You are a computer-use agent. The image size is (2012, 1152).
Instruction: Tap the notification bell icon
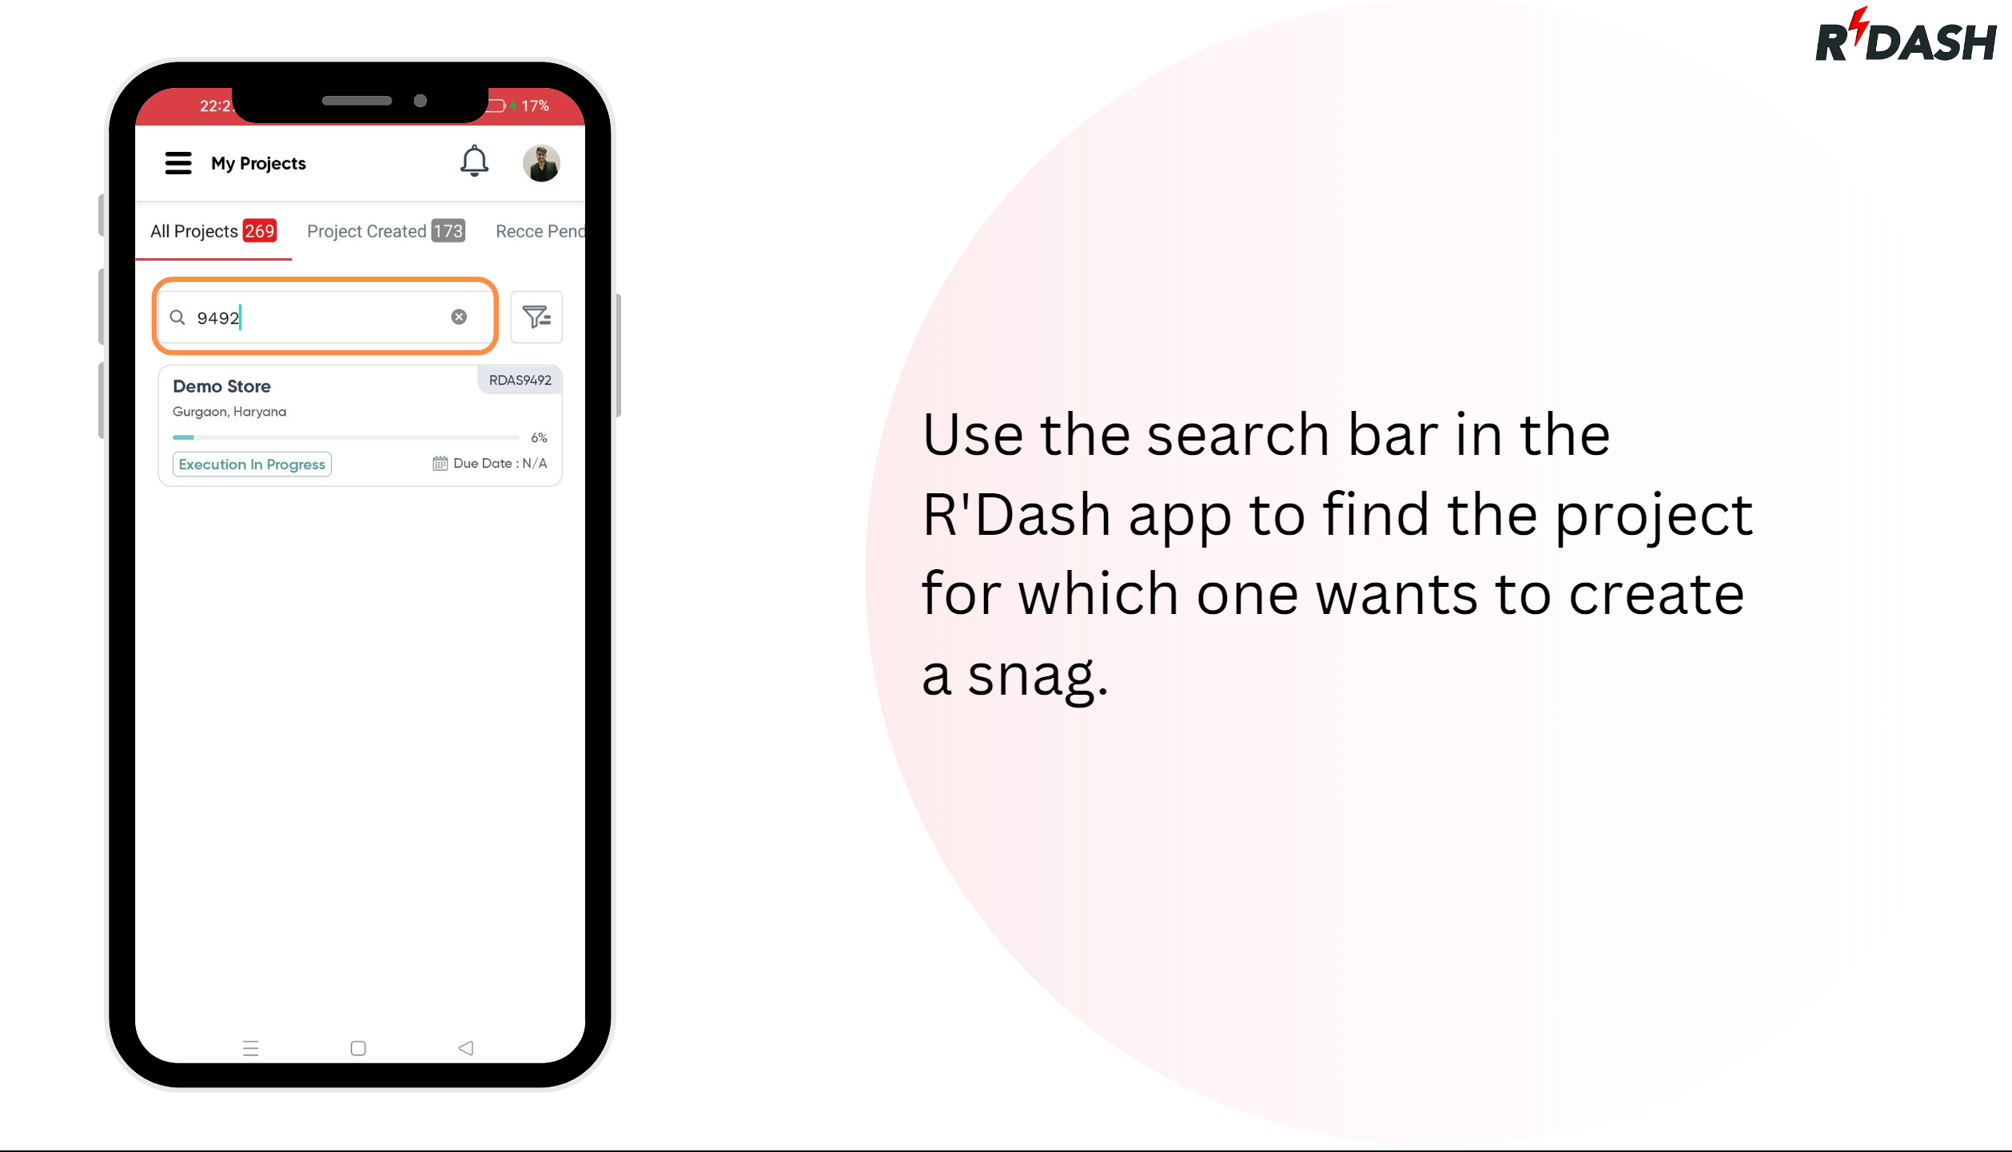coord(474,161)
